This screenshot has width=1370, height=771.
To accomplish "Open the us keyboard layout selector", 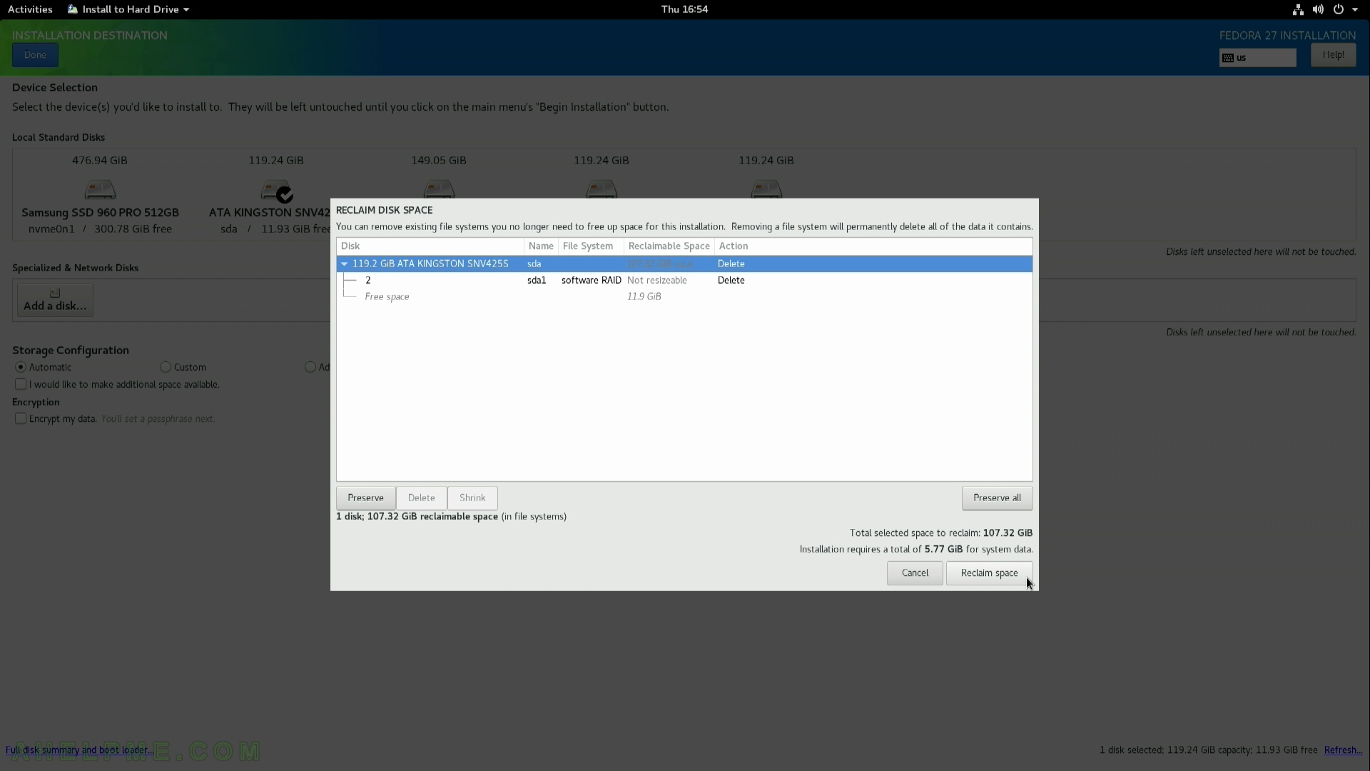I will 1257,58.
